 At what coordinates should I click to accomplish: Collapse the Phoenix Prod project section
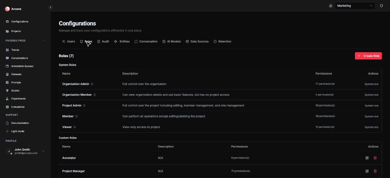click(x=43, y=41)
